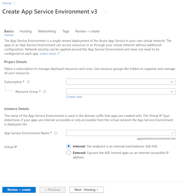Click the Resource Group info icon
Viewport: 183px width, 195px height.
(x=44, y=92)
